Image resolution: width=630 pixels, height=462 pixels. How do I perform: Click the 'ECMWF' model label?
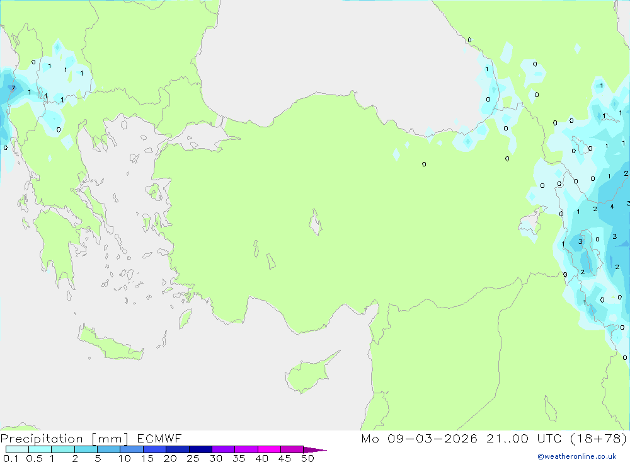(159, 438)
